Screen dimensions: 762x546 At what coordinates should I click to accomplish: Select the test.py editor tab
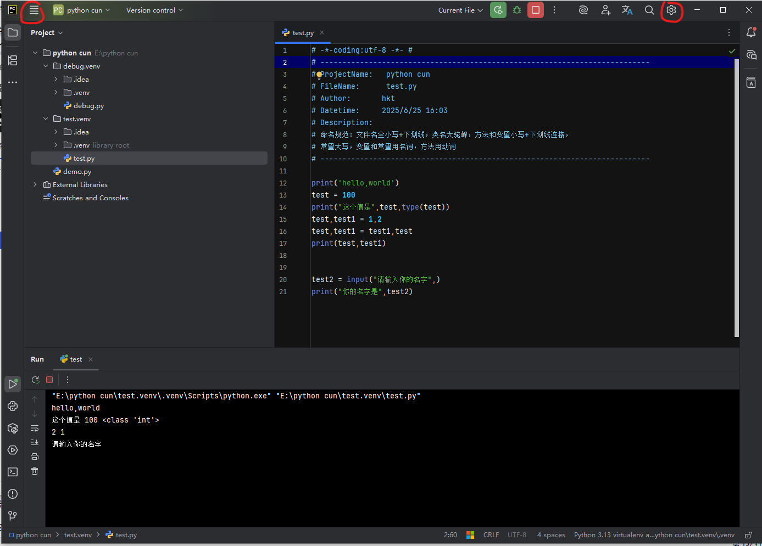click(x=302, y=33)
